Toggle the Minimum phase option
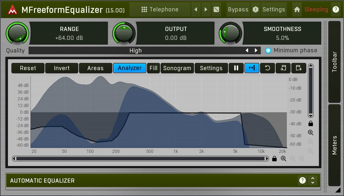 pos(268,51)
